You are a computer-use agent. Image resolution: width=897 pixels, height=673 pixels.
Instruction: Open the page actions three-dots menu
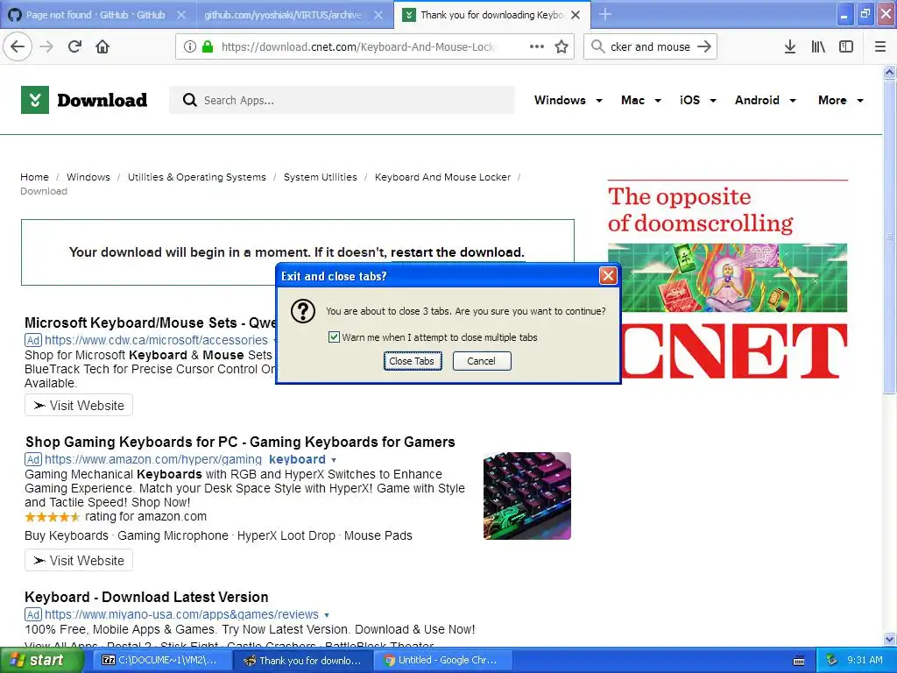537,47
